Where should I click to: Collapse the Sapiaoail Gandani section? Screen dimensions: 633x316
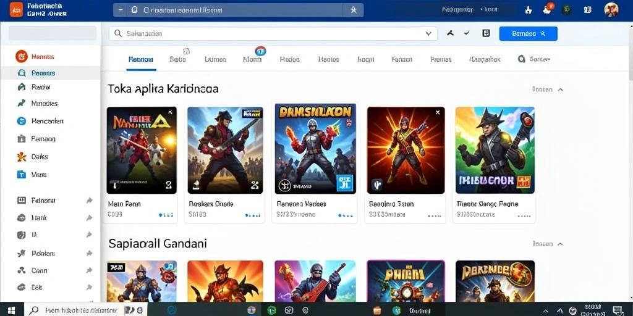(x=560, y=244)
